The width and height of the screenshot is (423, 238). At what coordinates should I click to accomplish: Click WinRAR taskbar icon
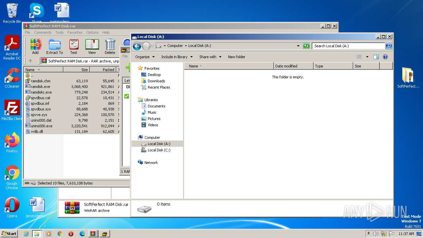point(93,234)
